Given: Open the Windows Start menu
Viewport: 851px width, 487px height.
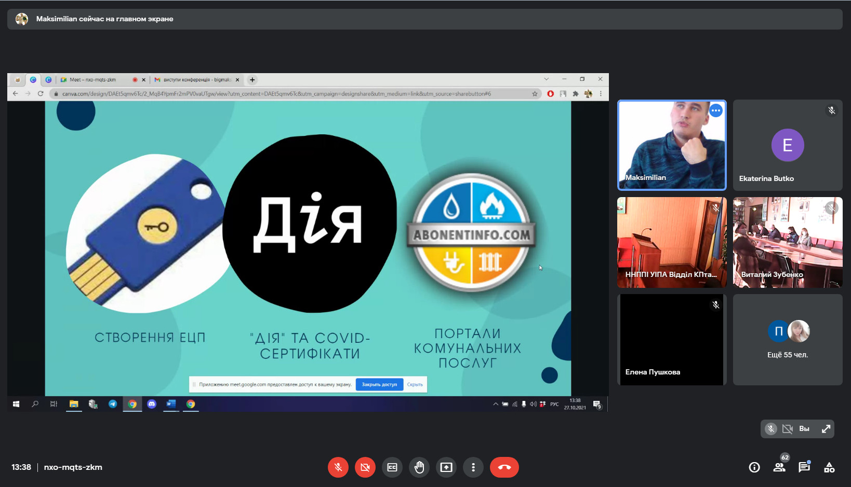Looking at the screenshot, I should (16, 404).
